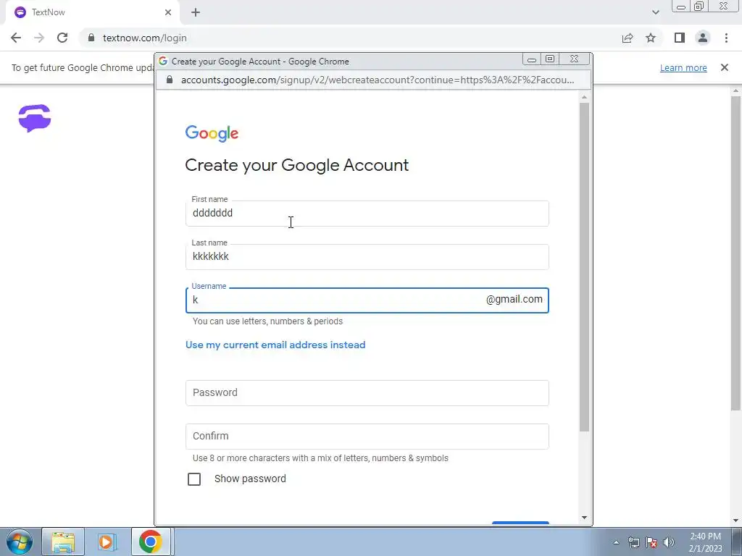Bookmark this tab with the star icon
This screenshot has height=556, width=742.
[651, 38]
